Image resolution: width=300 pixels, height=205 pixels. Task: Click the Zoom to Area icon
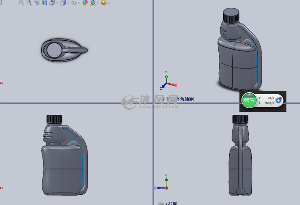29,3
